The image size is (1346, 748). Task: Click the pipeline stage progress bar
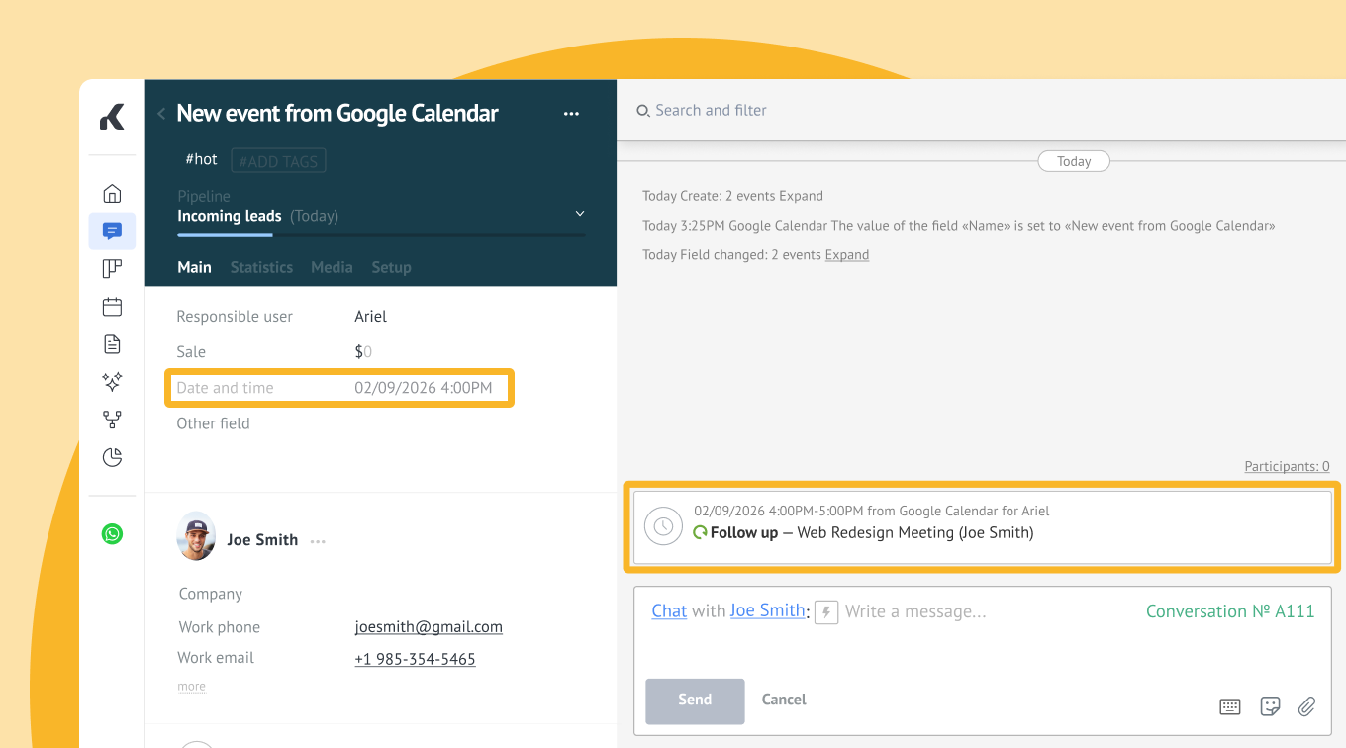pos(381,235)
